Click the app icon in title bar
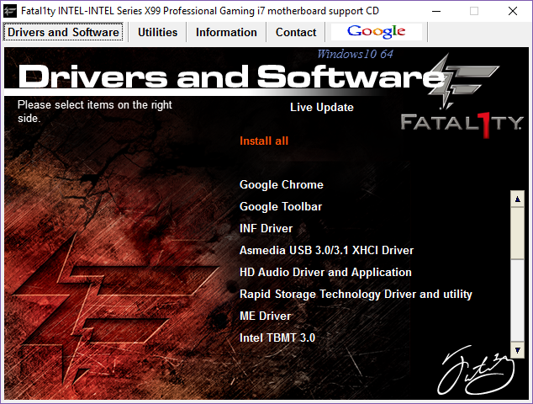 tap(10, 11)
